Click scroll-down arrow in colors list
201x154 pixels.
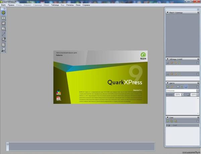[198, 113]
